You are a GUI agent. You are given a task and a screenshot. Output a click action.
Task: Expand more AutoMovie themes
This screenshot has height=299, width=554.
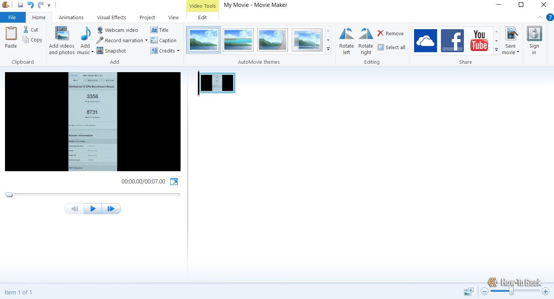[x=328, y=49]
